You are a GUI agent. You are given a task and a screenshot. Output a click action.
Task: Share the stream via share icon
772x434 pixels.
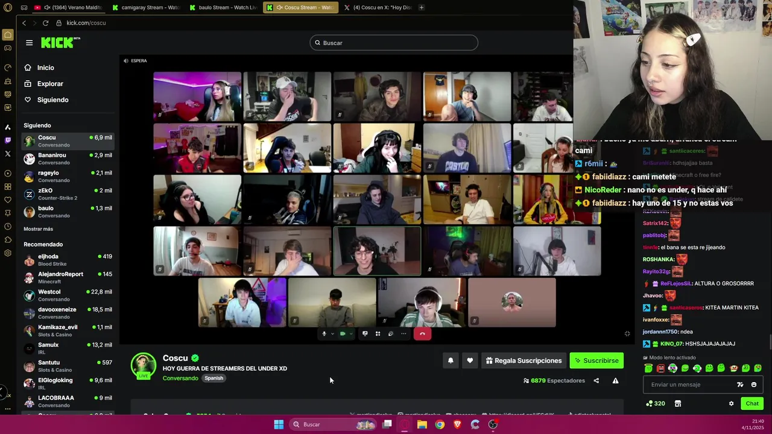point(596,380)
